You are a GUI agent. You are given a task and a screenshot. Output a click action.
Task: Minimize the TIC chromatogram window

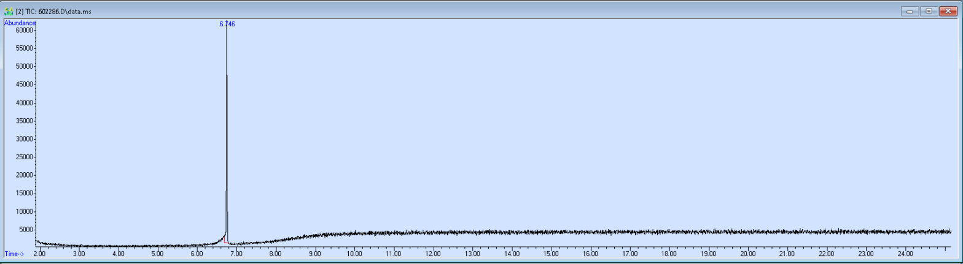910,11
